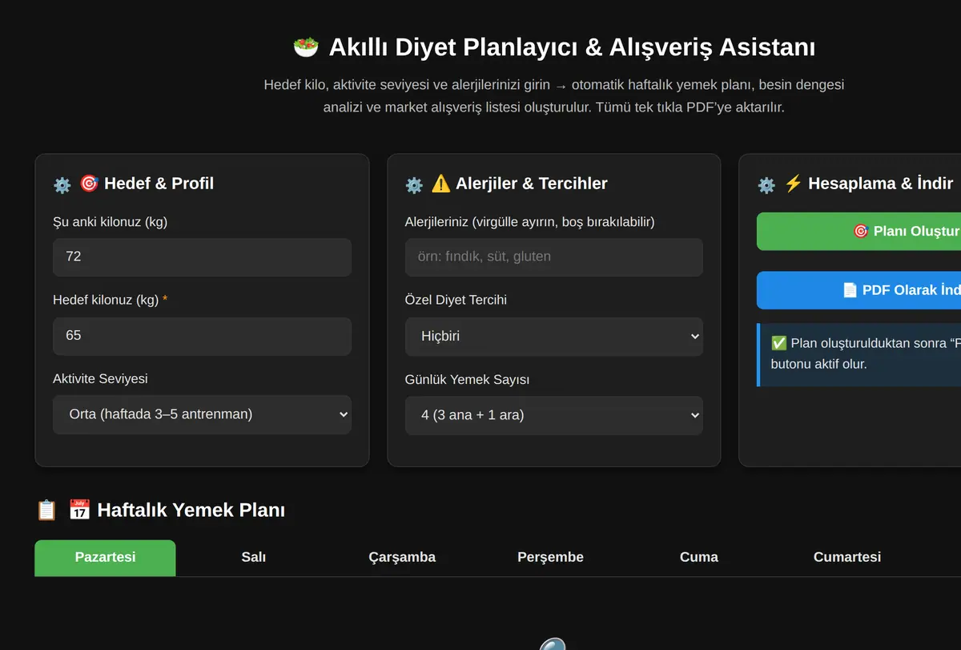Click calendar icon in Haftalık Yemek Planı heading
The width and height of the screenshot is (961, 650).
pos(79,510)
